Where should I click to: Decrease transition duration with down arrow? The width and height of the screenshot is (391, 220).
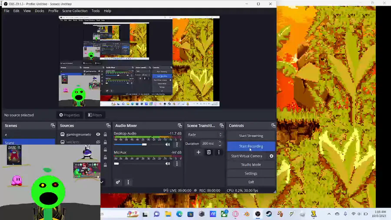click(220, 145)
